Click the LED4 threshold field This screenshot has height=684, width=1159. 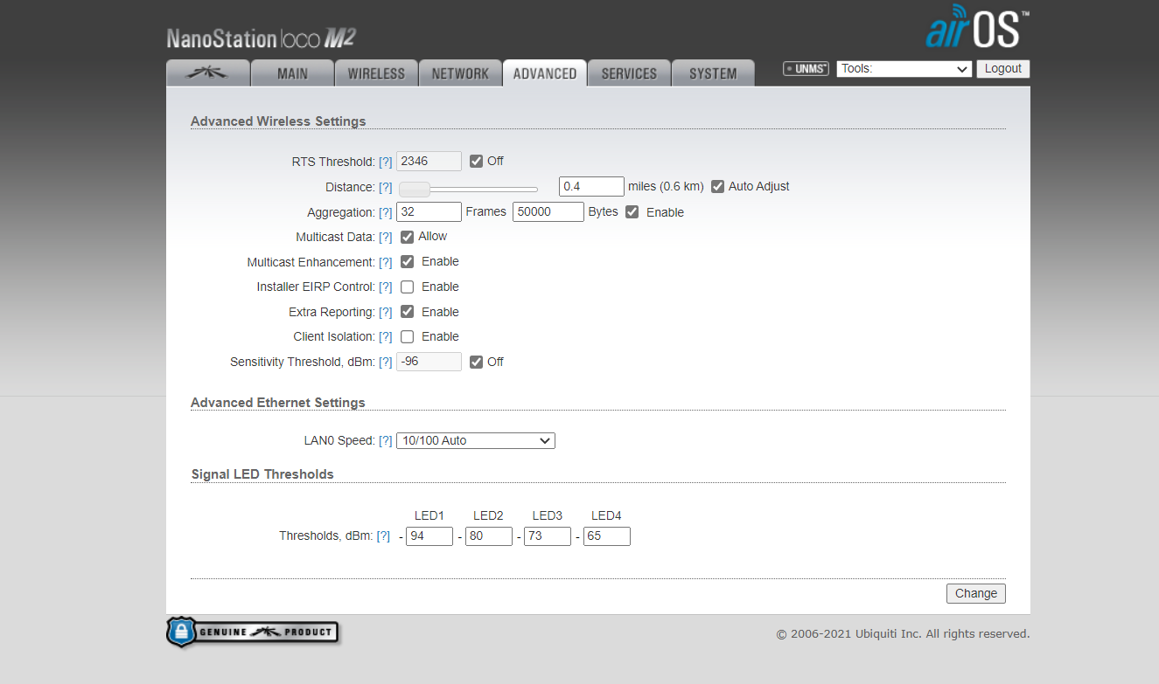click(607, 536)
